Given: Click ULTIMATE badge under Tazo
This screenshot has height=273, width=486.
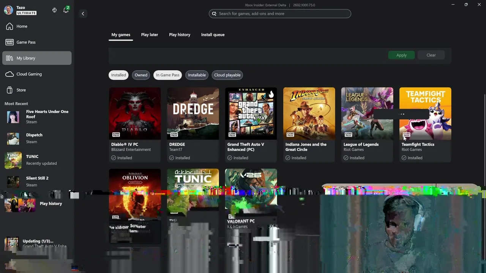Looking at the screenshot, I should click(26, 13).
